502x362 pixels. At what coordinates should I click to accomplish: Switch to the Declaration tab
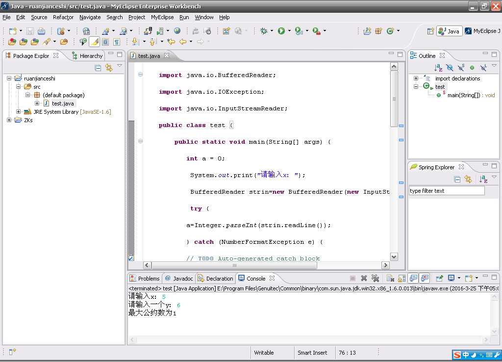pos(216,279)
